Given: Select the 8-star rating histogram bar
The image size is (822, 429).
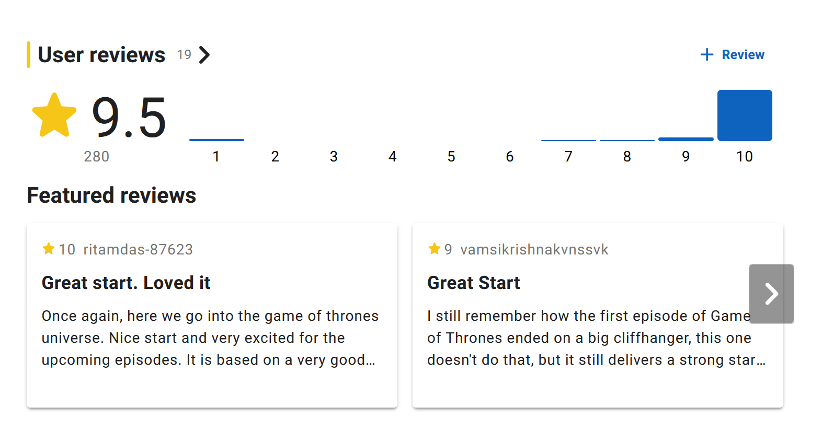Looking at the screenshot, I should (627, 140).
